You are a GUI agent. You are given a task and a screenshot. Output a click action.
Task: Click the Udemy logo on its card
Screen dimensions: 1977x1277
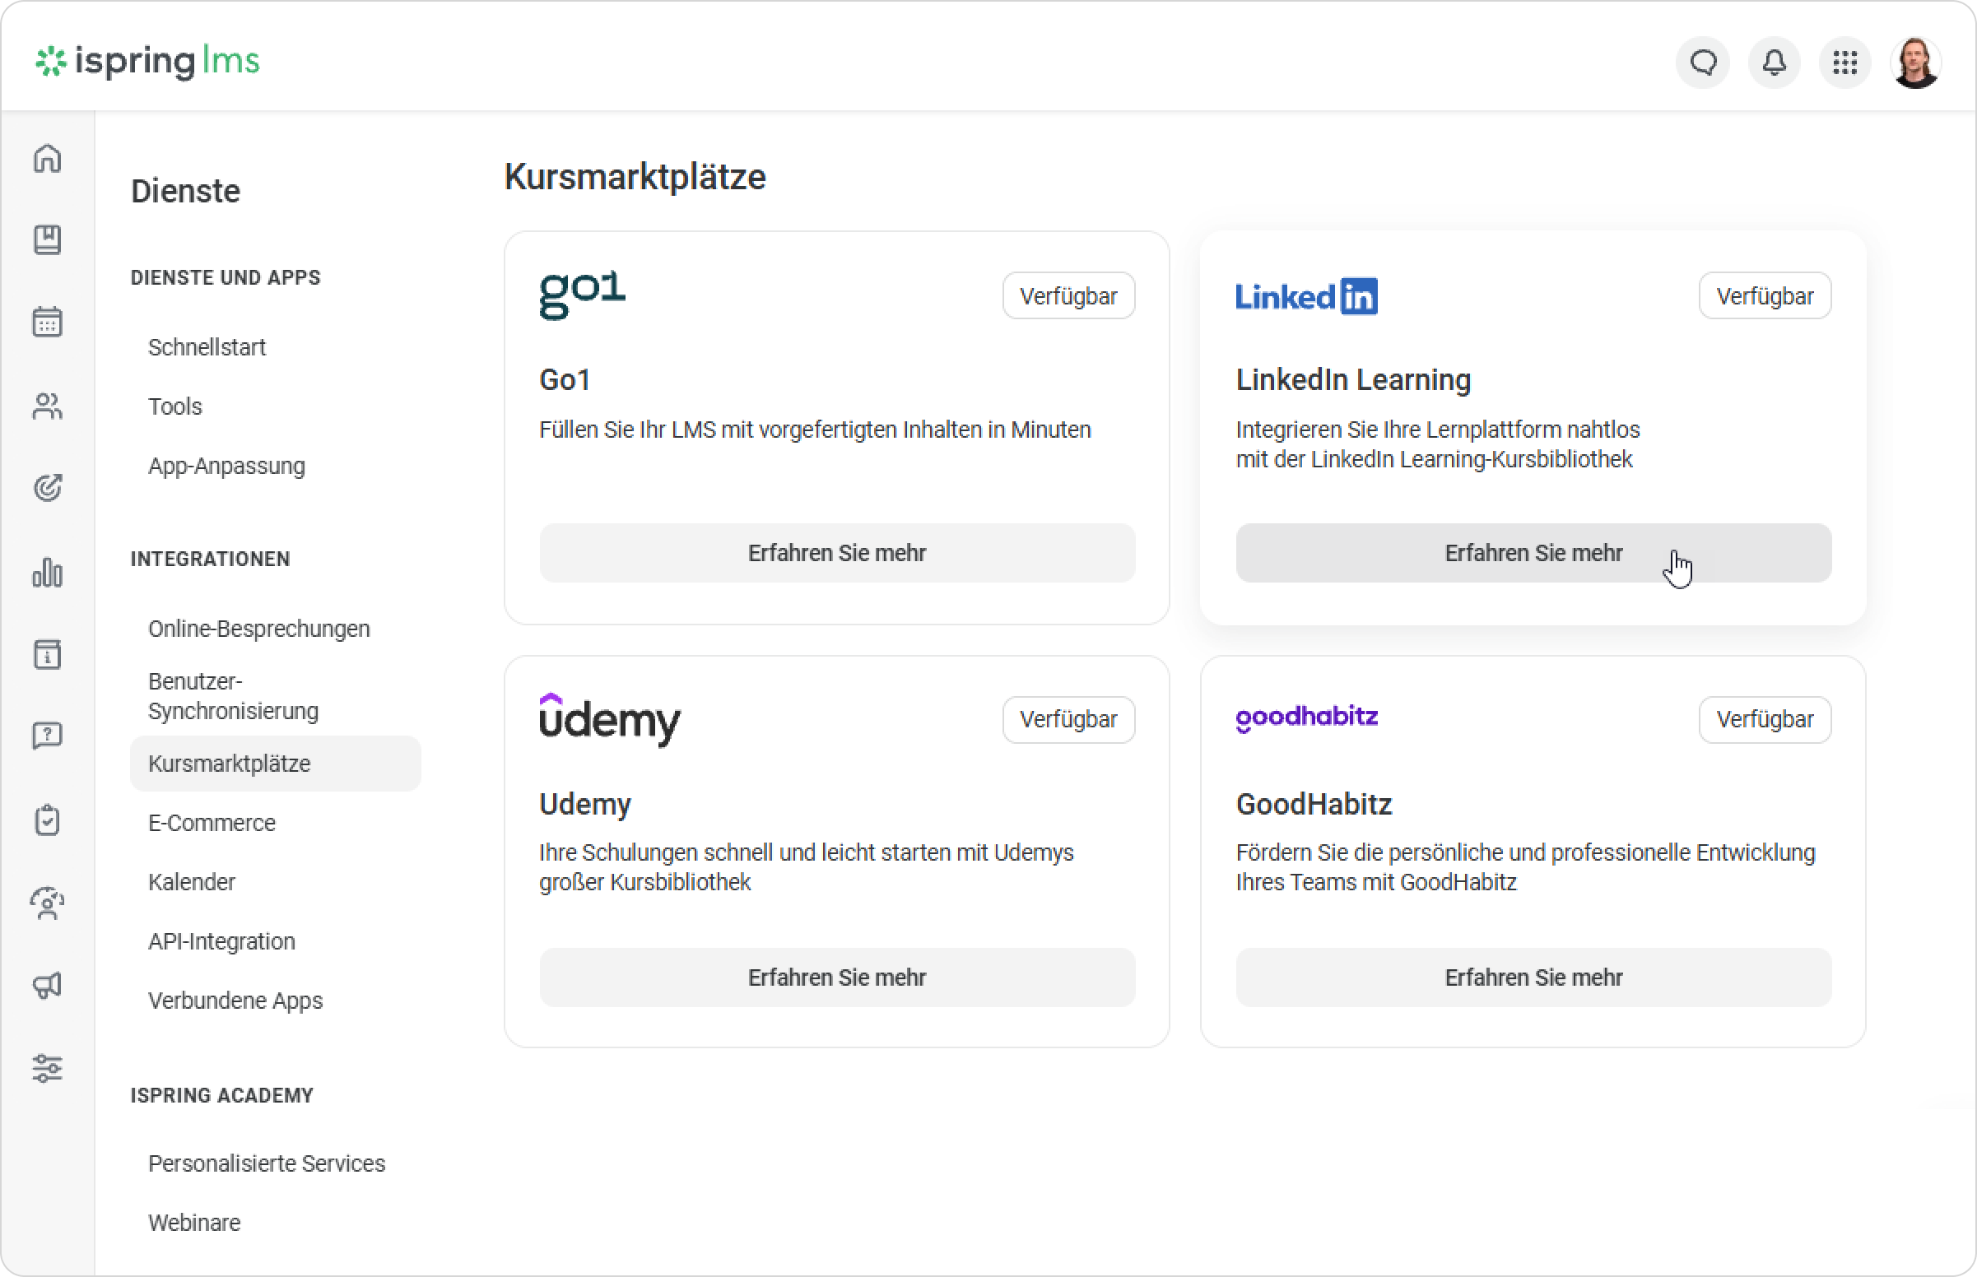610,720
